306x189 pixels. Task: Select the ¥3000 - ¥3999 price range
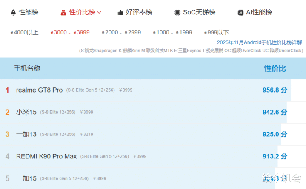70,32
